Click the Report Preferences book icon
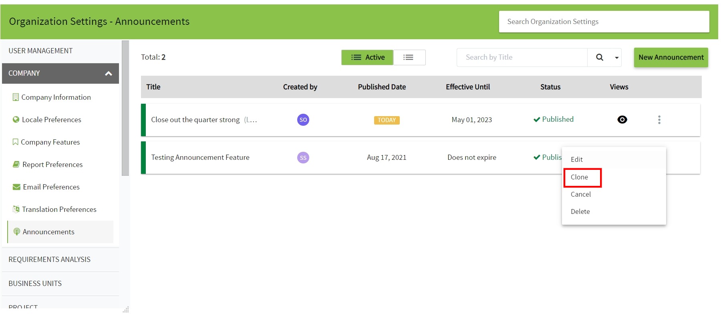This screenshot has height=314, width=721. coord(16,164)
